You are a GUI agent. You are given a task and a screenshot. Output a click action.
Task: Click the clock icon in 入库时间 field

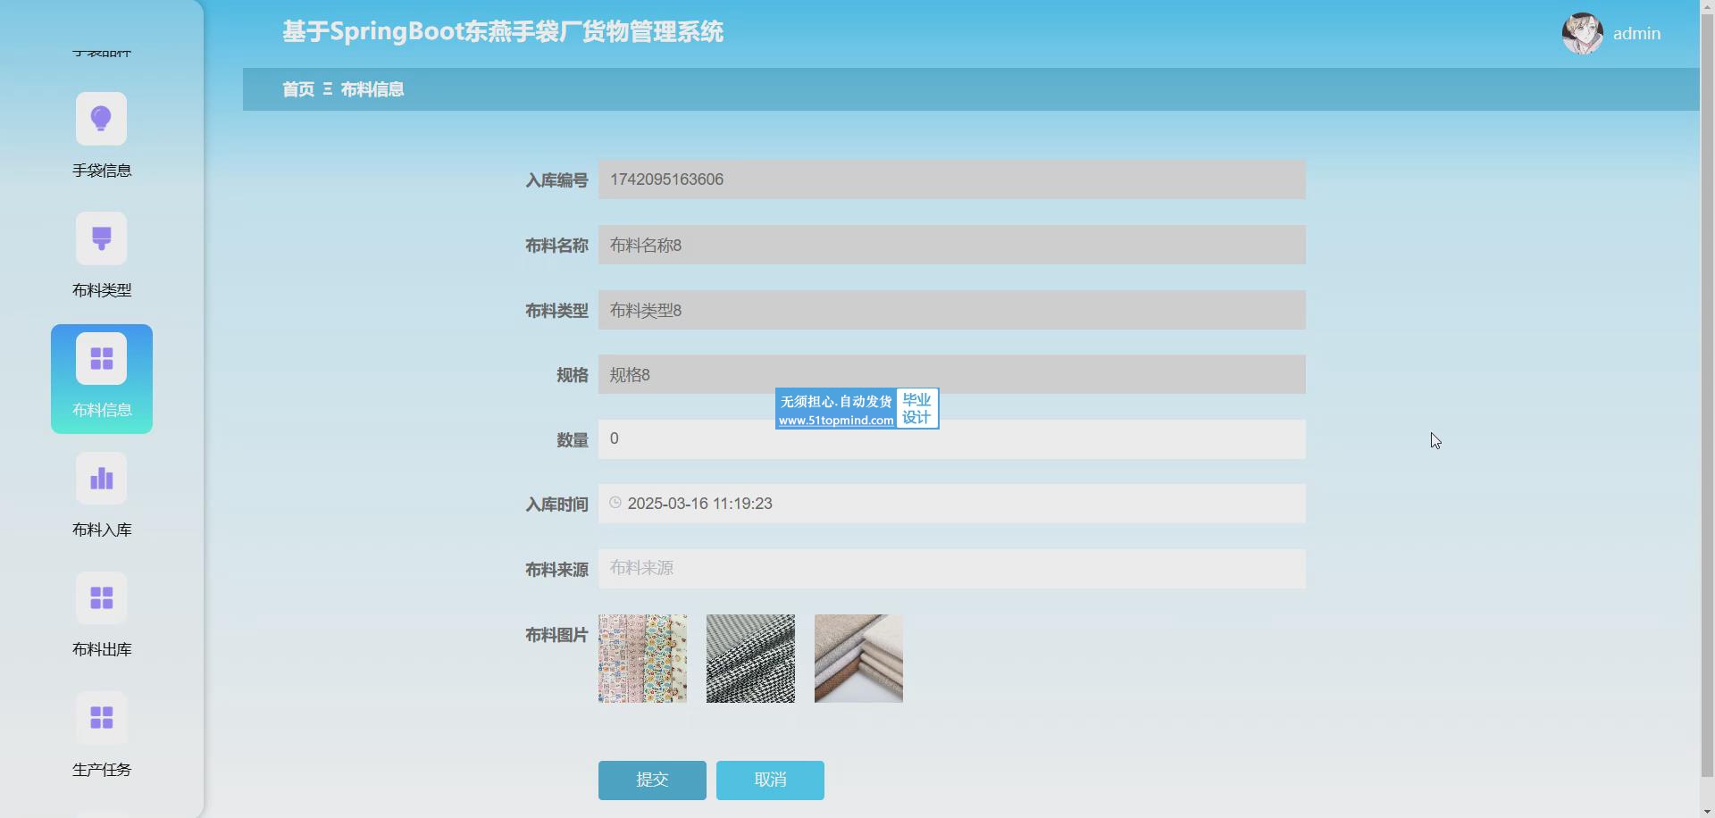point(615,504)
